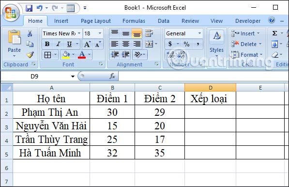Screen dimensions: 289x187
Task: Switch to the Review tab
Action: tap(190, 21)
